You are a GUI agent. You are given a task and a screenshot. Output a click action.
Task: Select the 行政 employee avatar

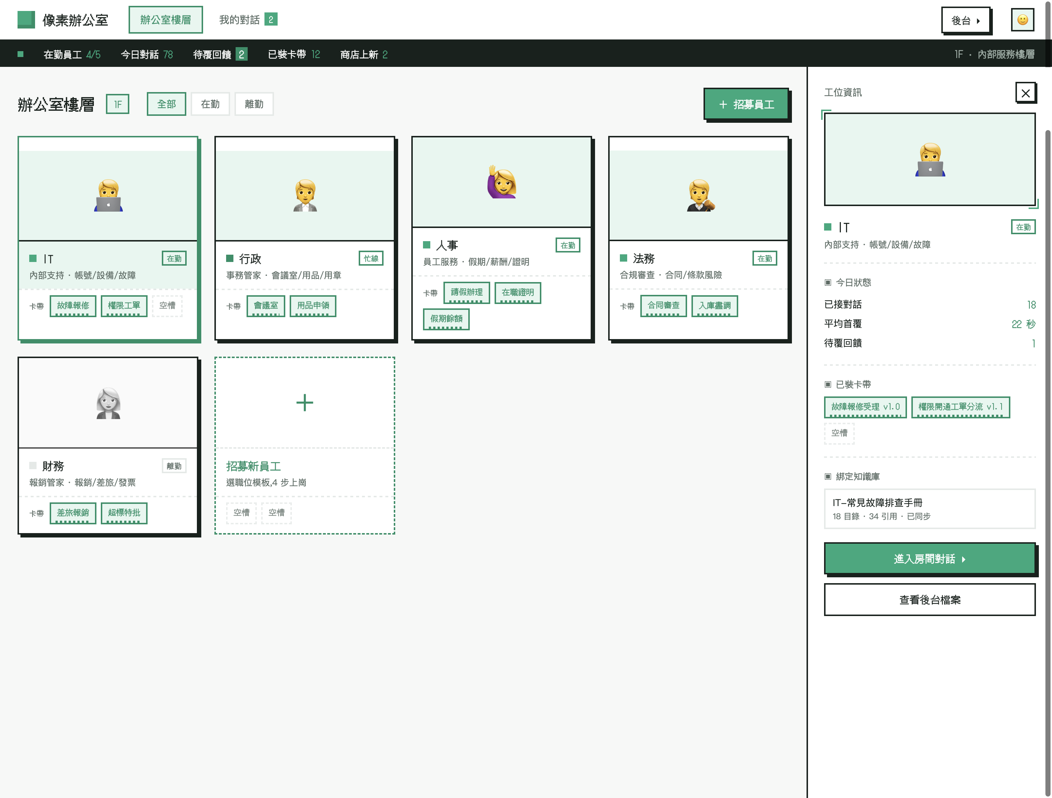point(305,195)
